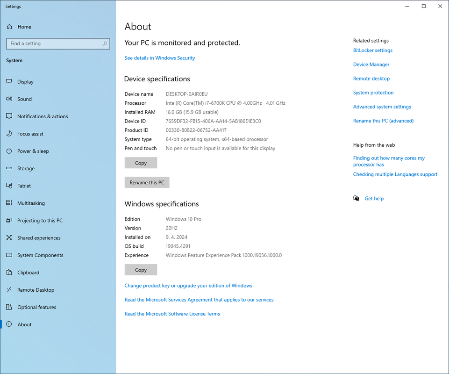This screenshot has height=374, width=449.
Task: Select Shared experiences
Action: (58, 237)
